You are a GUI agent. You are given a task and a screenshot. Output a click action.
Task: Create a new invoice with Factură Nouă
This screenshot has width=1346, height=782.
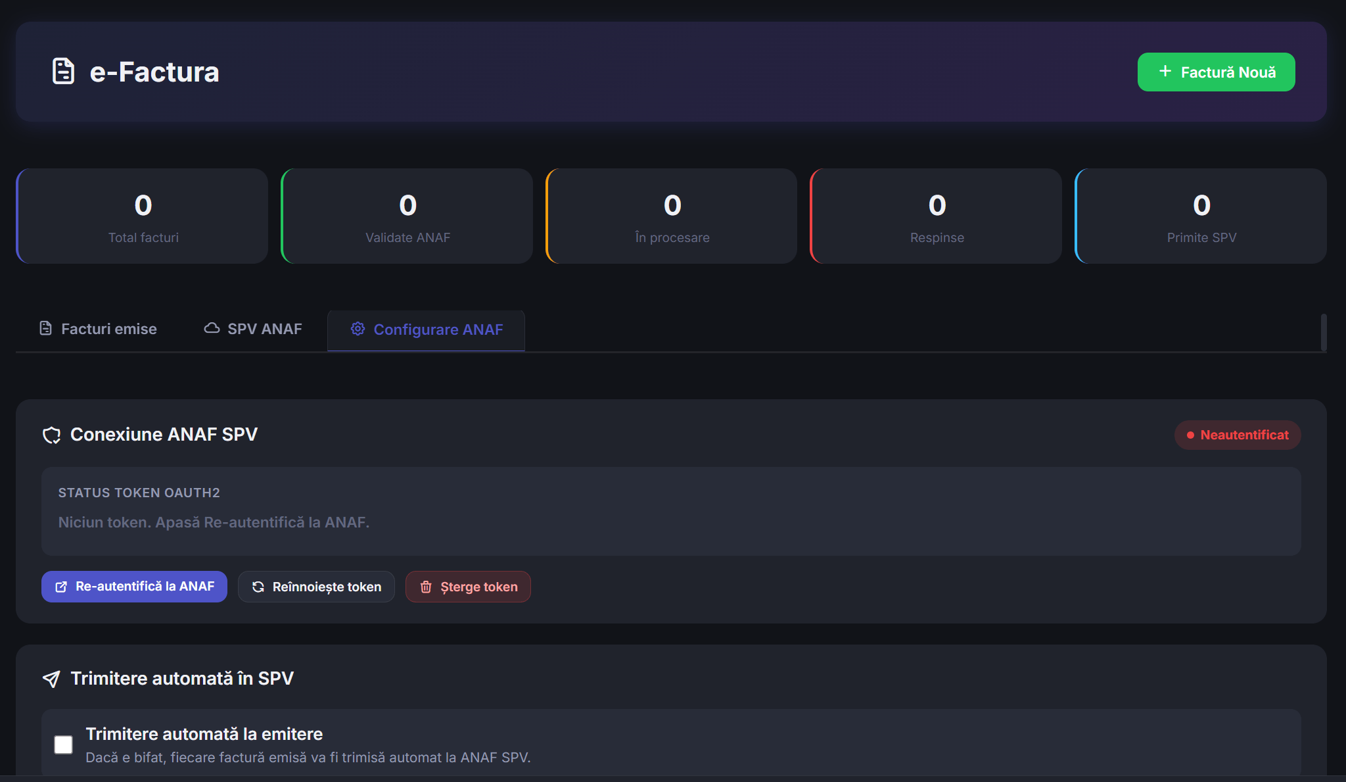point(1216,72)
